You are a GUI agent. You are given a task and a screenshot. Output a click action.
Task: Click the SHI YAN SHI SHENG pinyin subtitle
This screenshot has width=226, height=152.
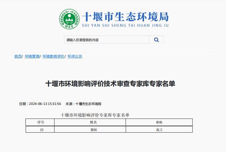(x=125, y=26)
